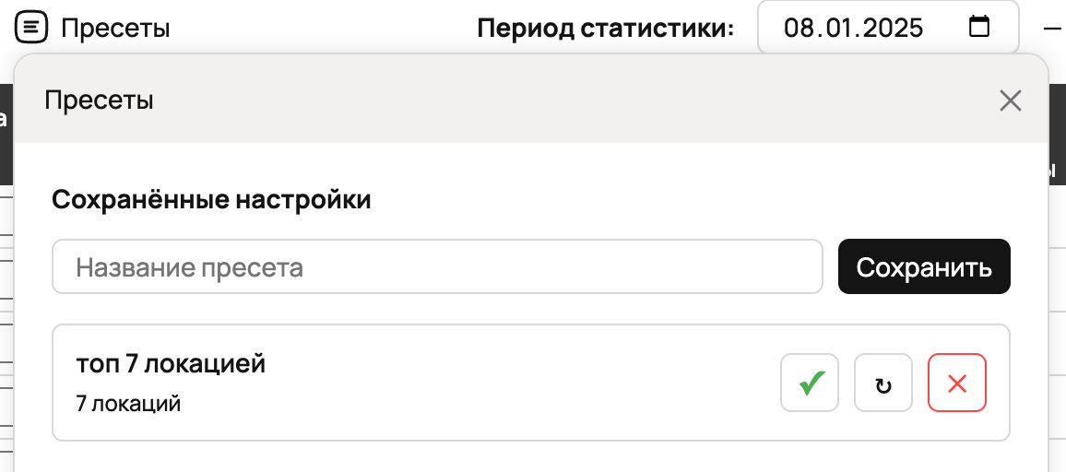Select the day "08" in the period date

(799, 28)
